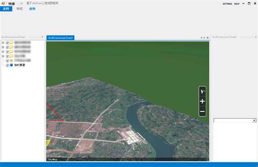Screen dimensions: 258x167
Task: Activate the pointer arrow map navigation tool
Action: coord(202,92)
